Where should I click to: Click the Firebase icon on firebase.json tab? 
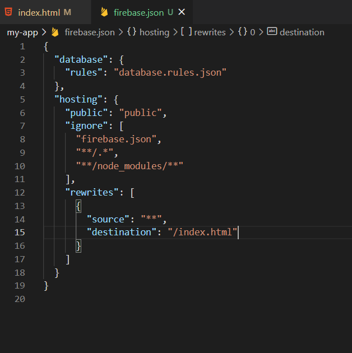104,12
